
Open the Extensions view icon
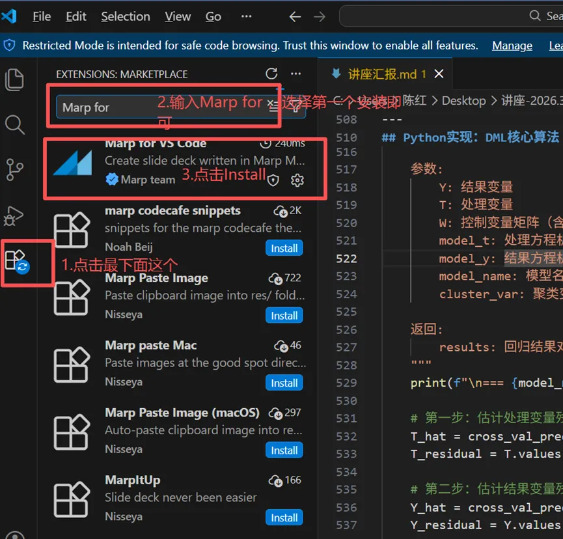[17, 262]
